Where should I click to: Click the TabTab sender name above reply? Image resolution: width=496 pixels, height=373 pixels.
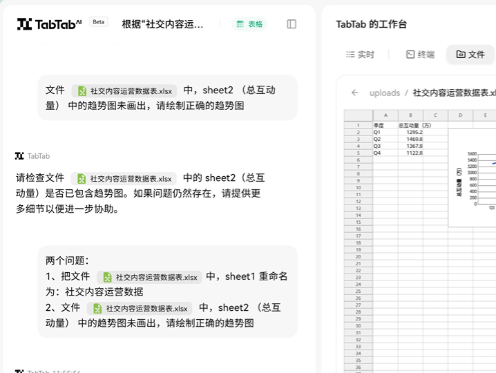(x=39, y=156)
